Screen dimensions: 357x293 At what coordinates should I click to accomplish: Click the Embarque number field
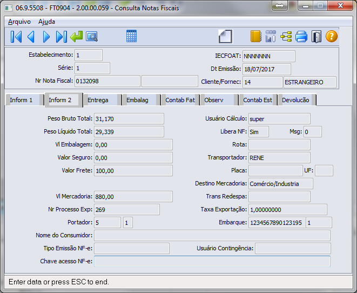click(277, 223)
